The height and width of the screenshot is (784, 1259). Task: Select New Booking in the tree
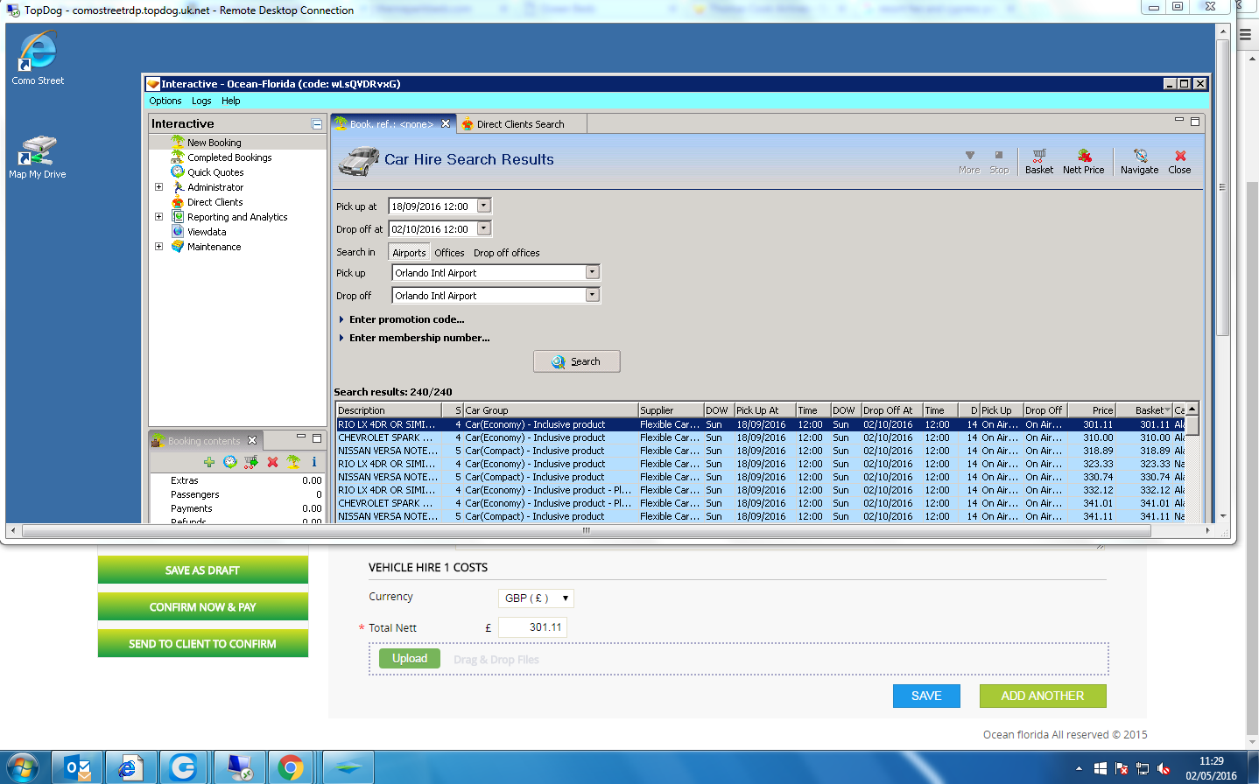[x=214, y=143]
